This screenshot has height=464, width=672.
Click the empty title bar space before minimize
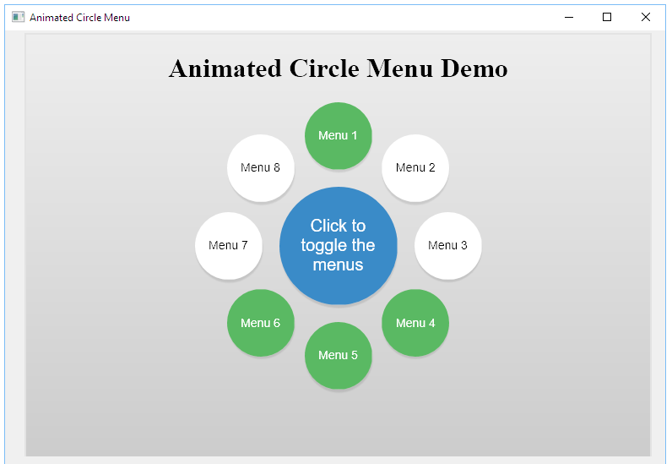[338, 17]
